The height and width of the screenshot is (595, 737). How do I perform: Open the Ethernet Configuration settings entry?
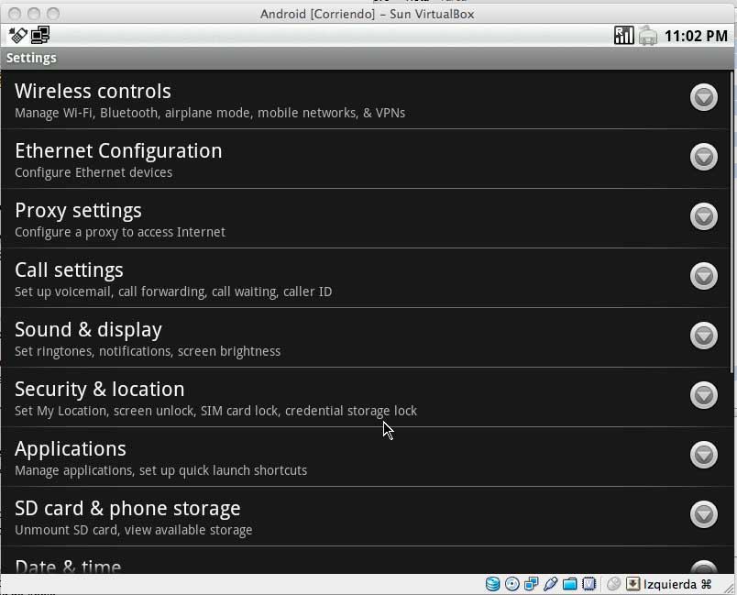tap(365, 159)
